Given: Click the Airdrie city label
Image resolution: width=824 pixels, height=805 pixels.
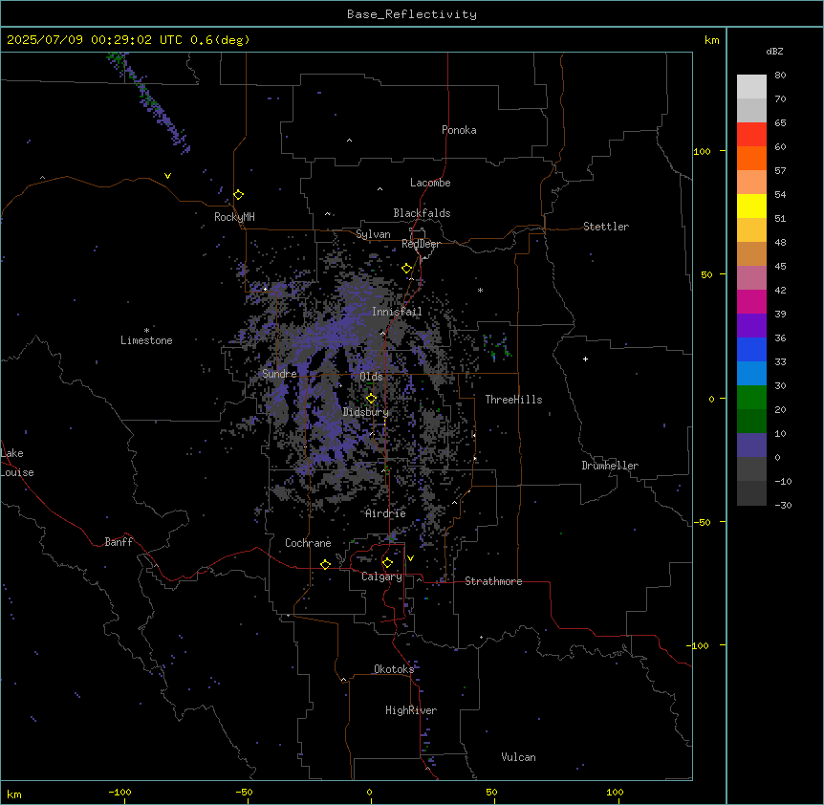Looking at the screenshot, I should click(x=386, y=513).
